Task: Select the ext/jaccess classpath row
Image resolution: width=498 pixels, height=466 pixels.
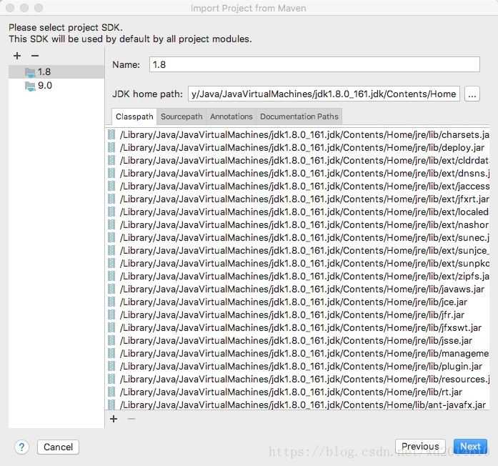Action: (x=297, y=186)
